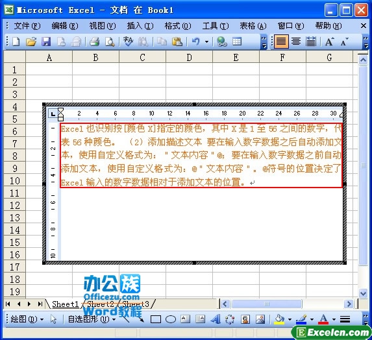Expand formatting toolbar options chevron
The image size is (372, 340).
pos(366,42)
